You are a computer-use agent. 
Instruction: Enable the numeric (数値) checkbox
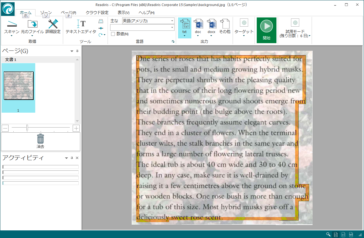(113, 34)
